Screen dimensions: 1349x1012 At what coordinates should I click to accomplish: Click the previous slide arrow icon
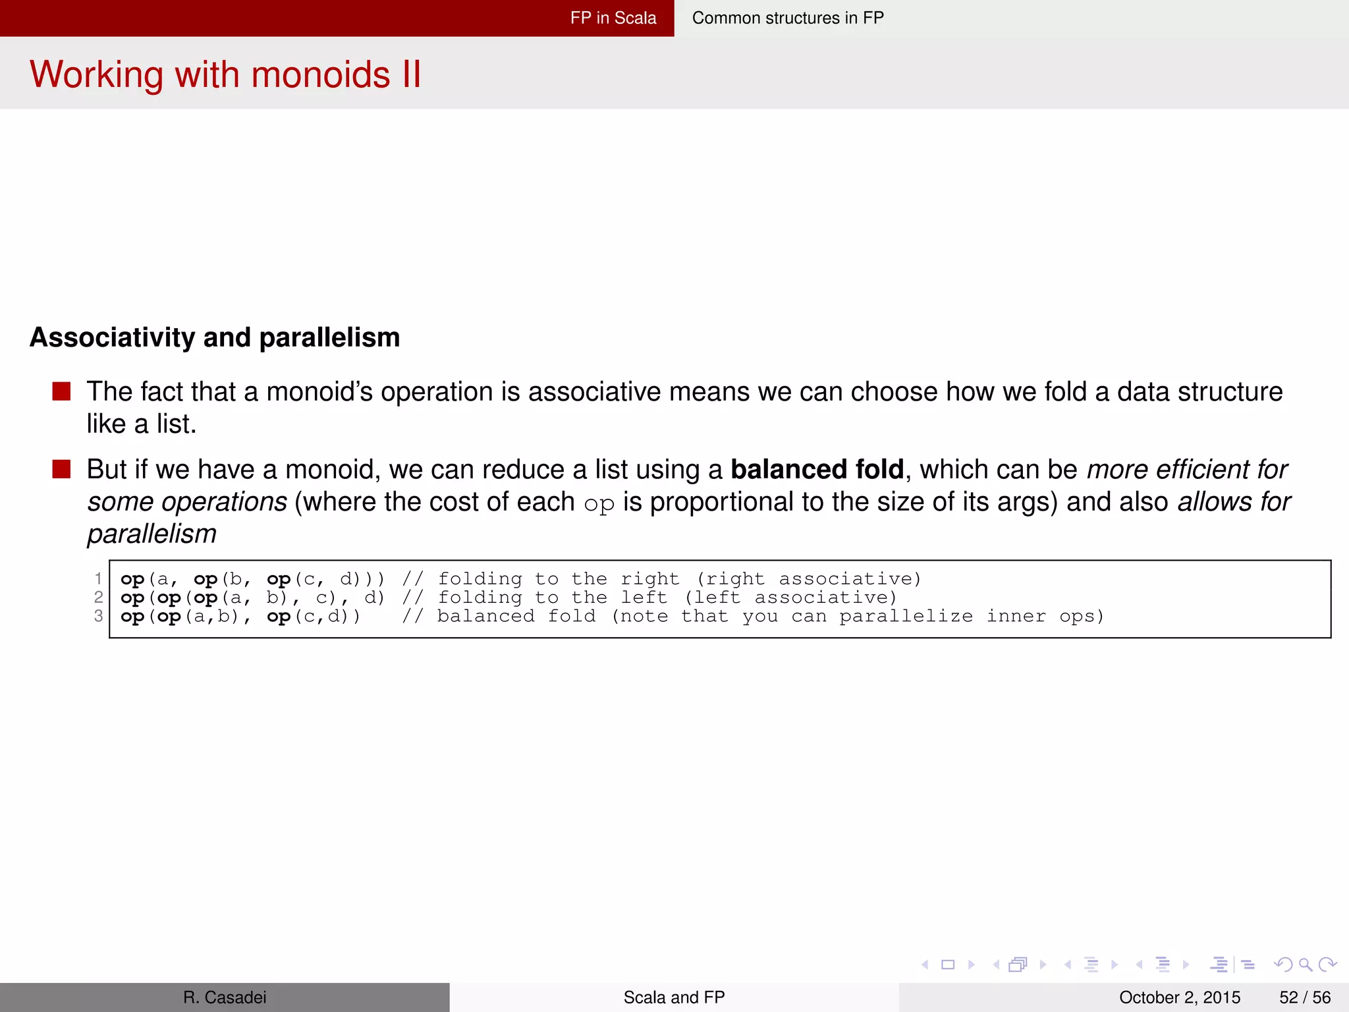pyautogui.click(x=925, y=965)
